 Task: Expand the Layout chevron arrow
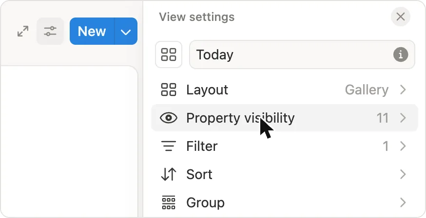(403, 90)
